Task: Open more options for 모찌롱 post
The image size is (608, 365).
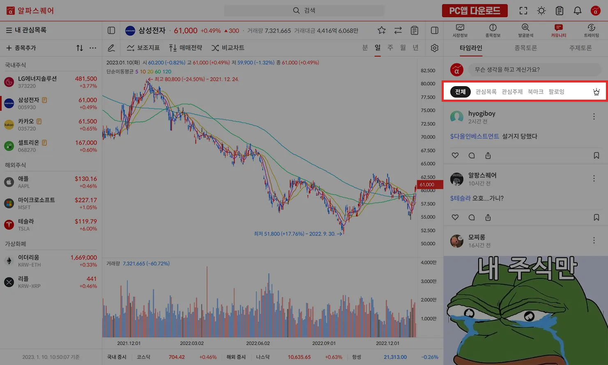Action: [x=594, y=240]
